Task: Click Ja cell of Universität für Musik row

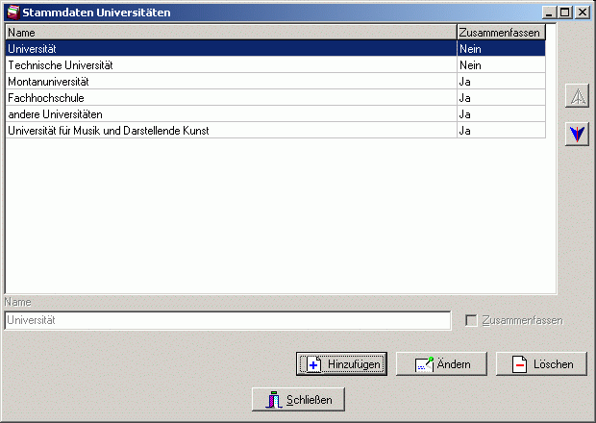Action: point(501,131)
